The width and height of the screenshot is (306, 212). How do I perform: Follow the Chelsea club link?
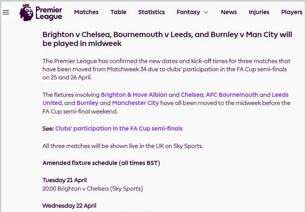pos(192,95)
